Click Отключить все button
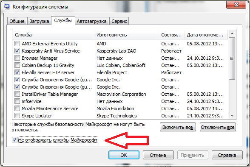Viewport: 250px width, 167px height. [218, 127]
